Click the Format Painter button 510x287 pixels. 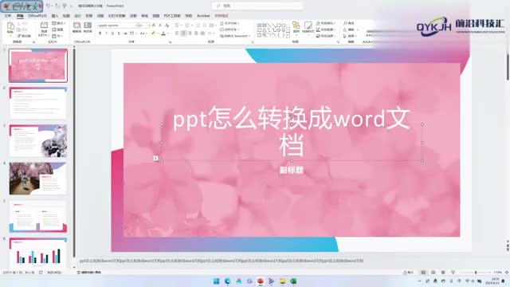[24, 36]
